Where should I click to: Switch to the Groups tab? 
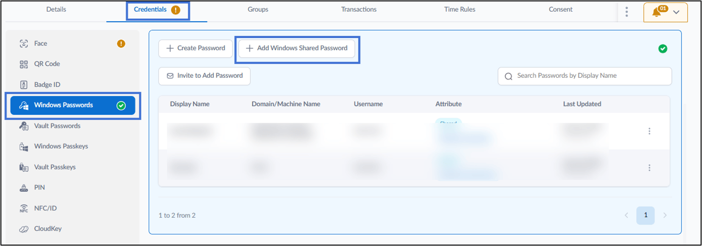[x=258, y=9]
